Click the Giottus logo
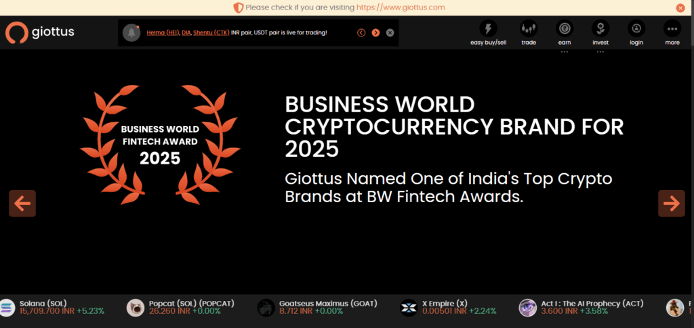Image resolution: width=694 pixels, height=328 pixels. coord(40,32)
